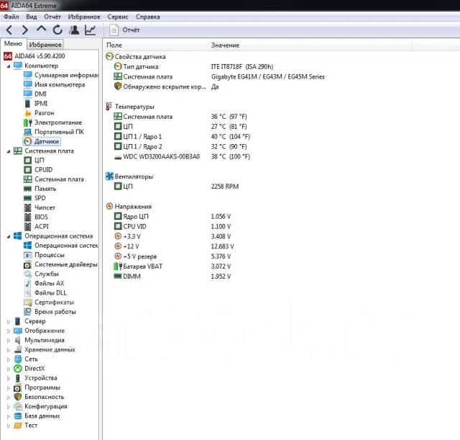Open the Вид menu
The height and width of the screenshot is (440, 460).
[32, 17]
